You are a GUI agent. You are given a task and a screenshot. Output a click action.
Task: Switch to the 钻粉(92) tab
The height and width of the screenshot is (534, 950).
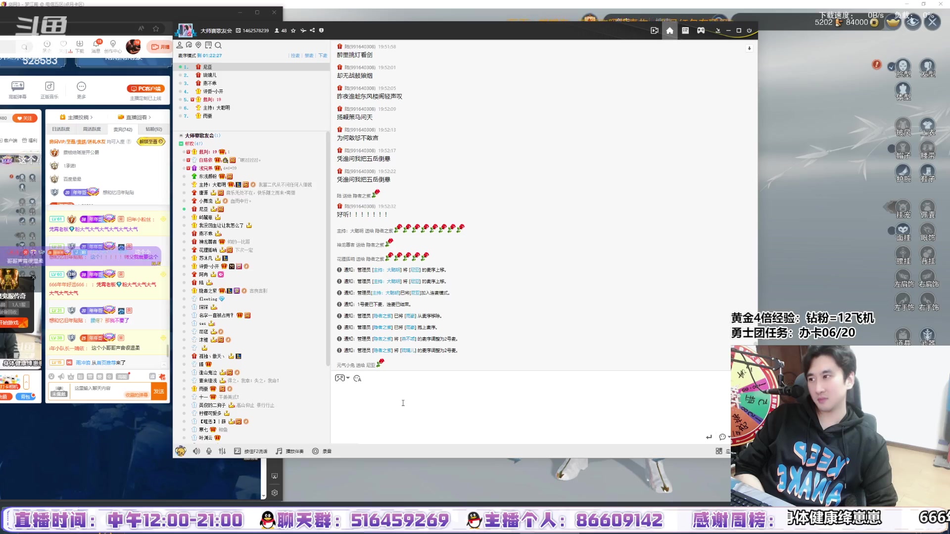tap(153, 130)
